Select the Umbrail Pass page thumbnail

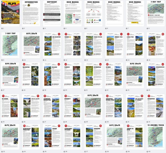click(115, 44)
